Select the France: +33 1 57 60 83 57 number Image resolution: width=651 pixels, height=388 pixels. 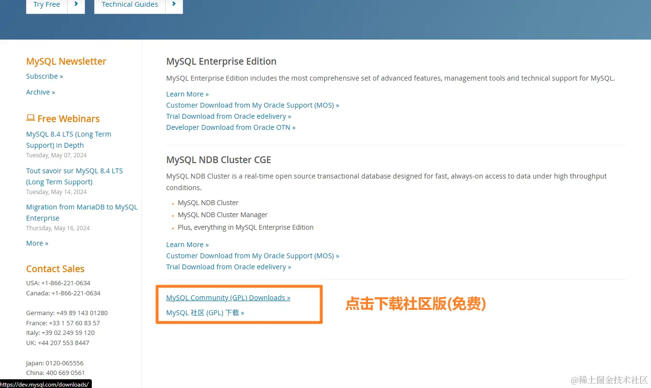click(63, 323)
